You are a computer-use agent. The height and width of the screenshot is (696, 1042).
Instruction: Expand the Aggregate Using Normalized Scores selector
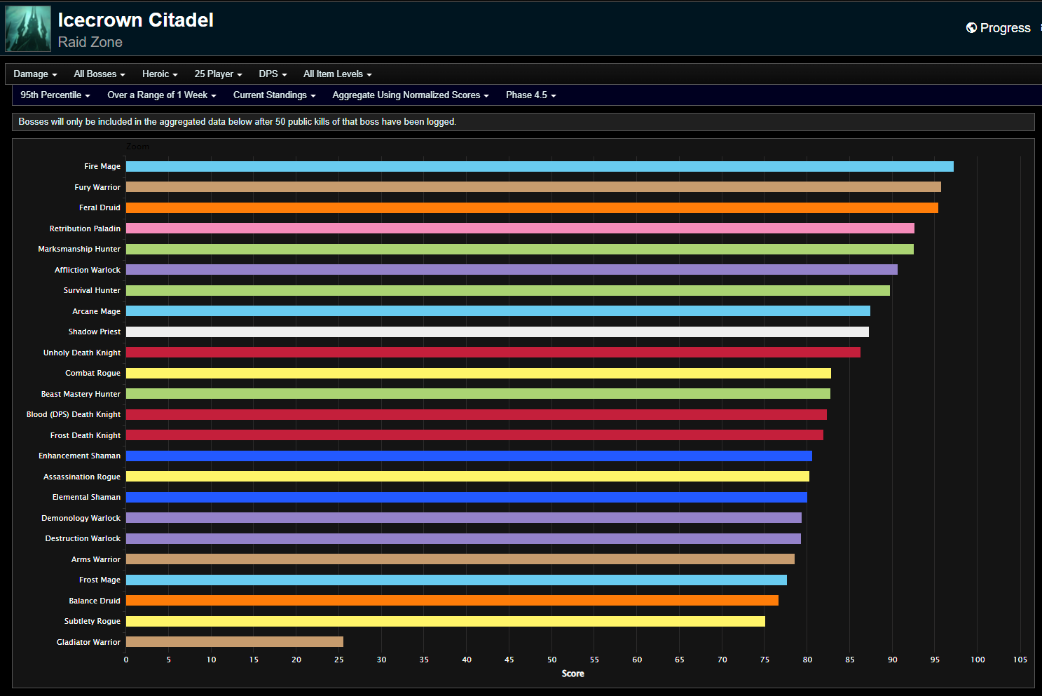pyautogui.click(x=409, y=95)
